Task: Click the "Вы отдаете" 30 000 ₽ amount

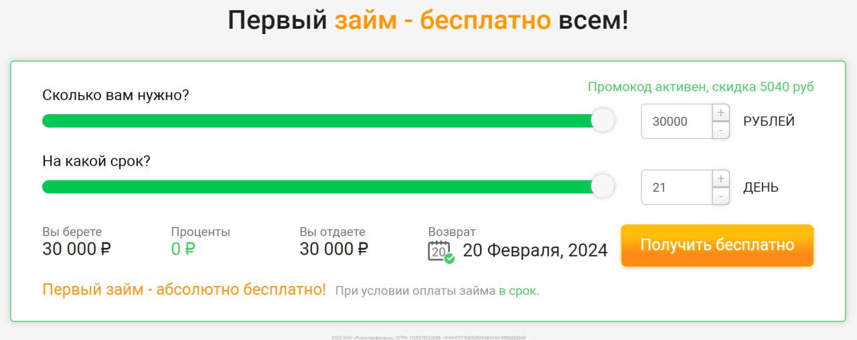Action: pos(334,249)
